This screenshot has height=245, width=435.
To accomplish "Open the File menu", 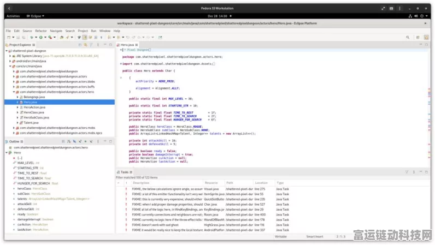I will pyautogui.click(x=8, y=31).
